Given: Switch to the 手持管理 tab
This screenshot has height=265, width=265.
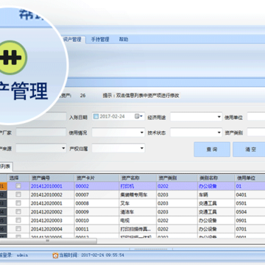Looking at the screenshot, I should (x=100, y=40).
